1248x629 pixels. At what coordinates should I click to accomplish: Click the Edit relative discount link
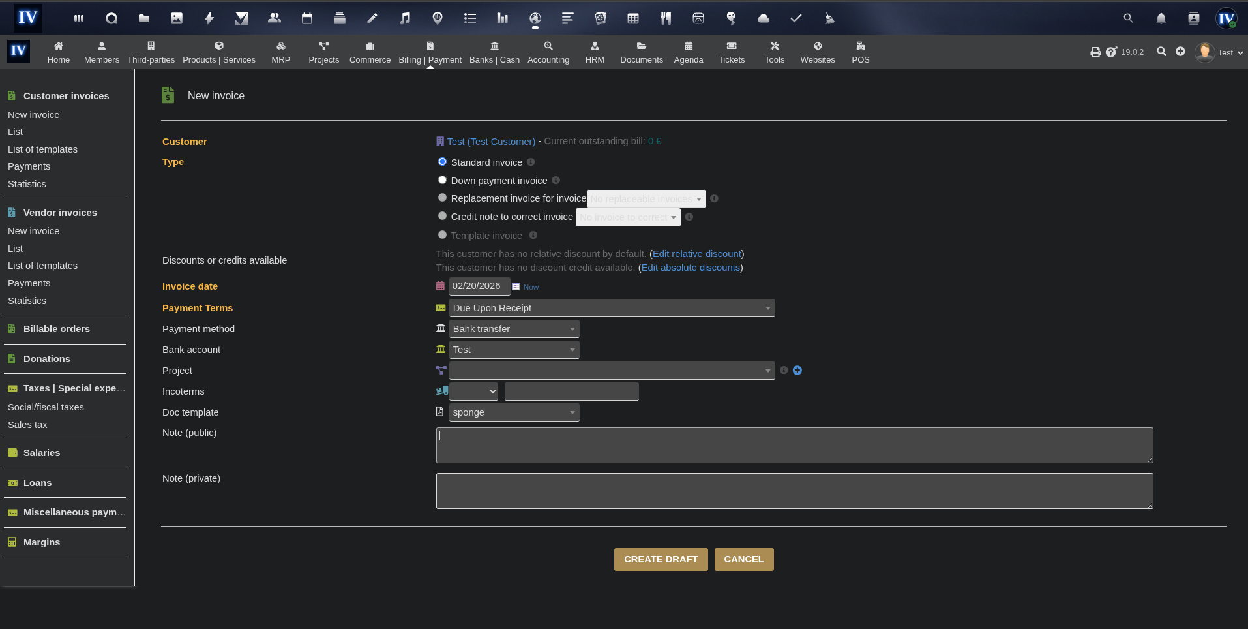[x=696, y=254]
